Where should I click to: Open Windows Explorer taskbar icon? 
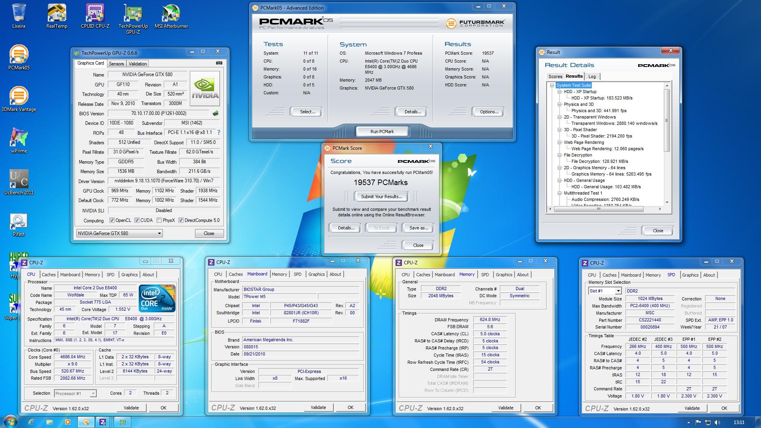coord(49,422)
